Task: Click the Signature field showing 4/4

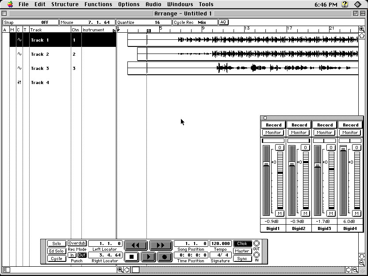Action: point(220,255)
